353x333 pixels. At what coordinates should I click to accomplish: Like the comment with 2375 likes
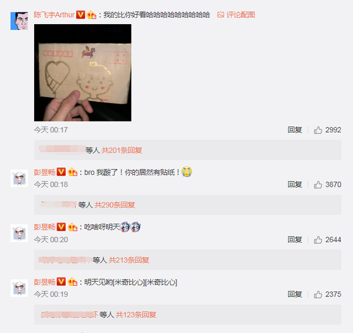point(318,294)
